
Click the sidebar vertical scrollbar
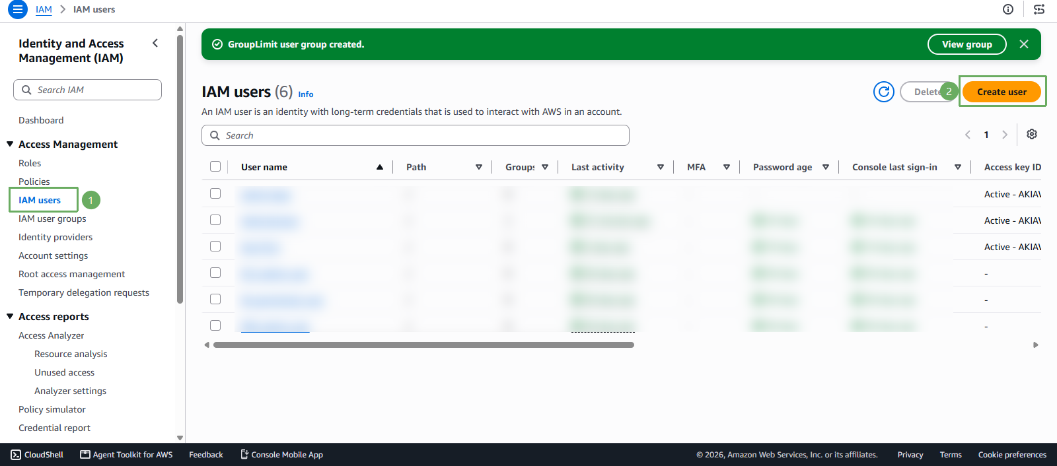point(180,169)
